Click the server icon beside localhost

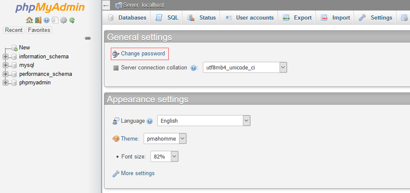coord(119,5)
